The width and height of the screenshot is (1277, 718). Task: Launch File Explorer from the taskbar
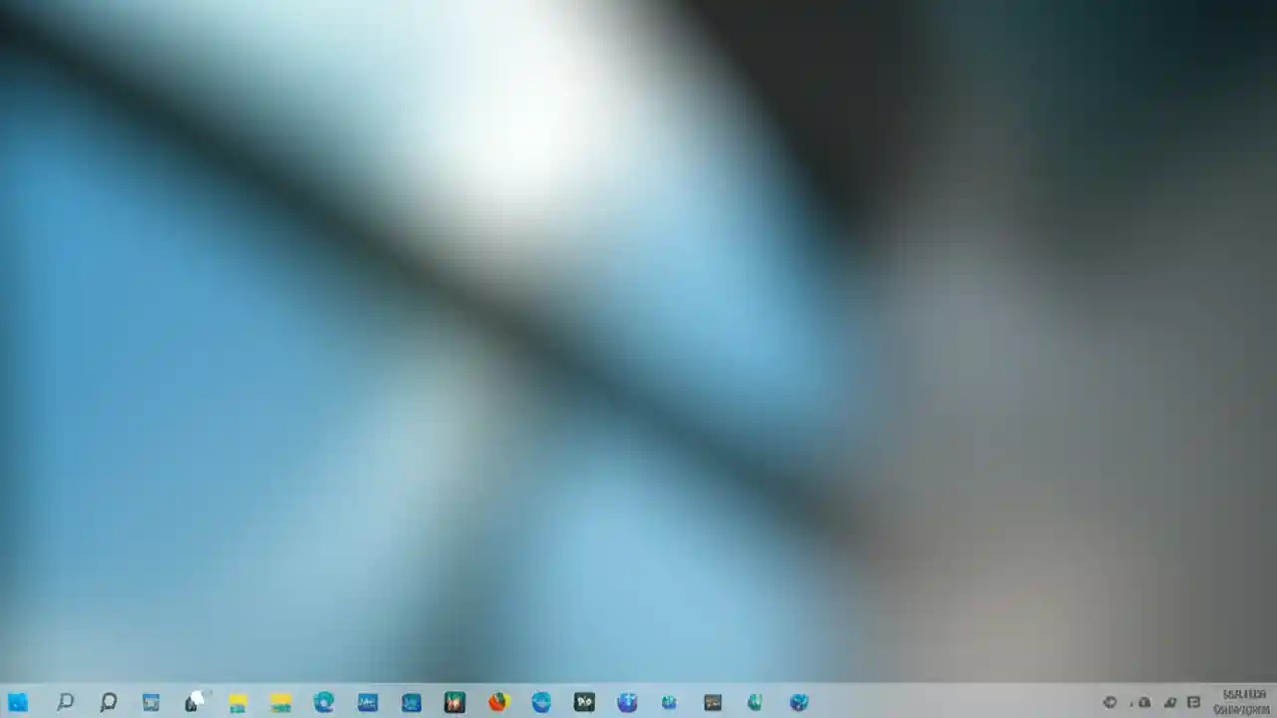point(237,702)
